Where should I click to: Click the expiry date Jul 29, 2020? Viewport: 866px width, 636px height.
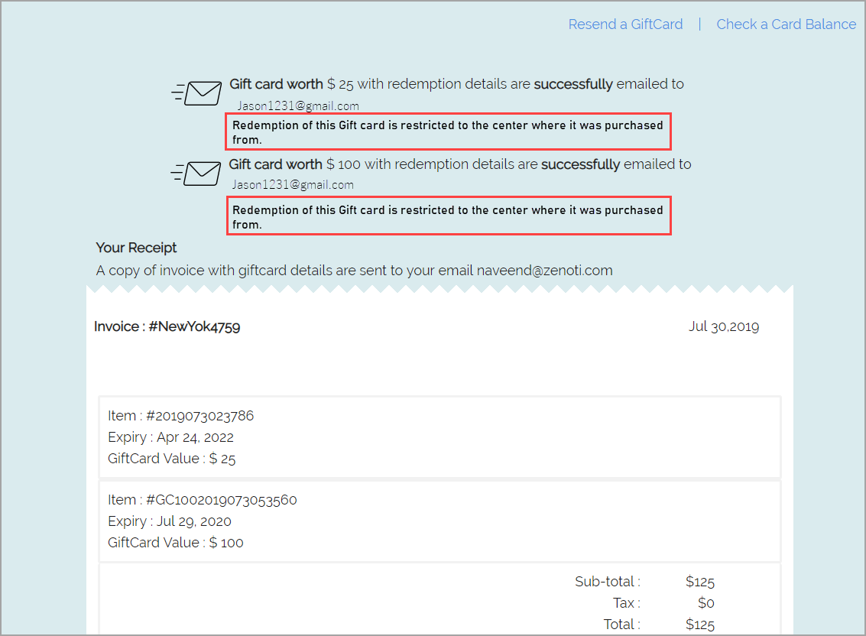[x=194, y=521]
